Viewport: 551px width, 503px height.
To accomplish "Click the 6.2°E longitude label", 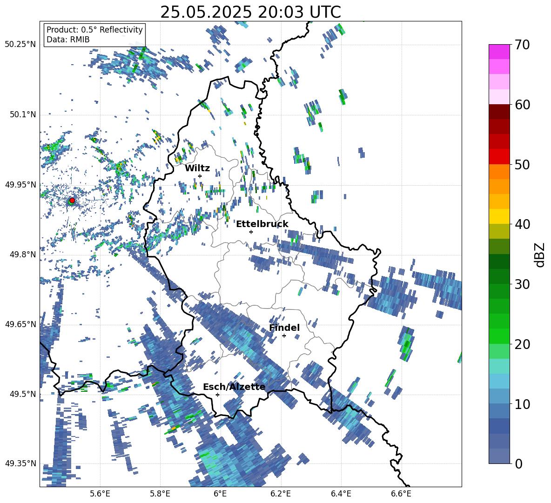I will 281,494.
